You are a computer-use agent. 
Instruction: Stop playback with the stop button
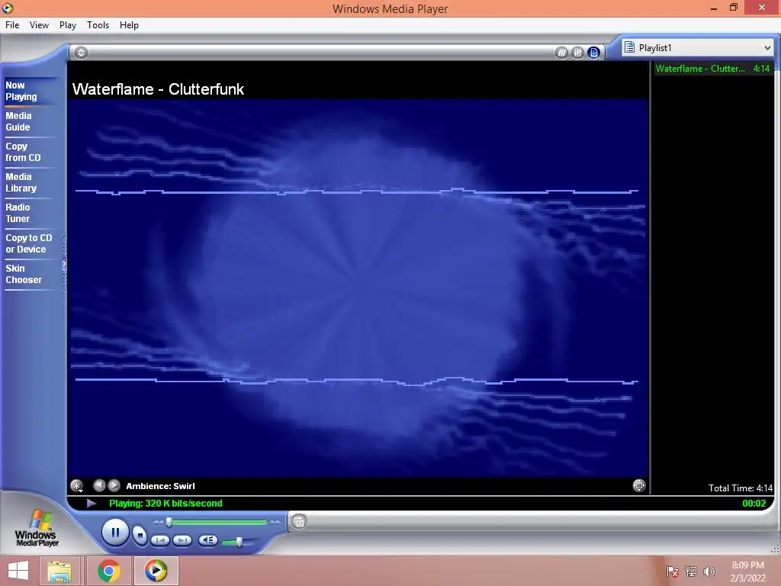(x=140, y=536)
